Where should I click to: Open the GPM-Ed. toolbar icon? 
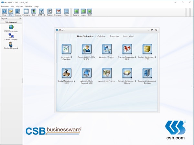(x=41, y=12)
